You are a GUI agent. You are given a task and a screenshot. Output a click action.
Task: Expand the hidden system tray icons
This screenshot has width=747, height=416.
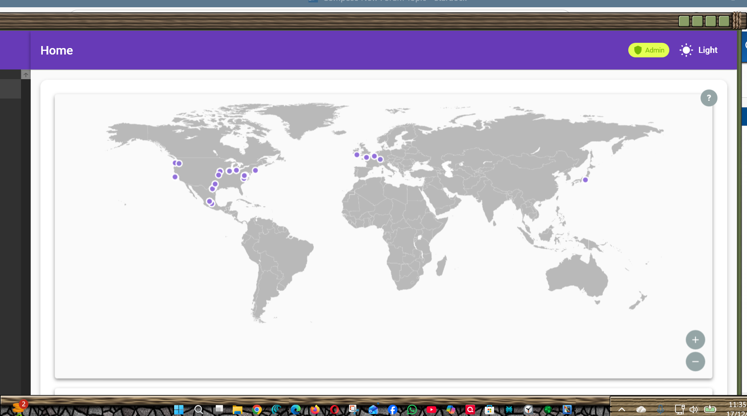pyautogui.click(x=622, y=410)
